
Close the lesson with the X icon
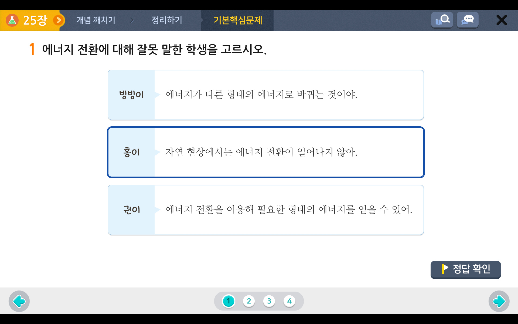[502, 20]
